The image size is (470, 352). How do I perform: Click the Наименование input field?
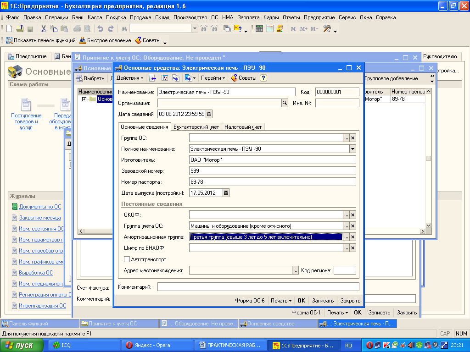coord(226,92)
